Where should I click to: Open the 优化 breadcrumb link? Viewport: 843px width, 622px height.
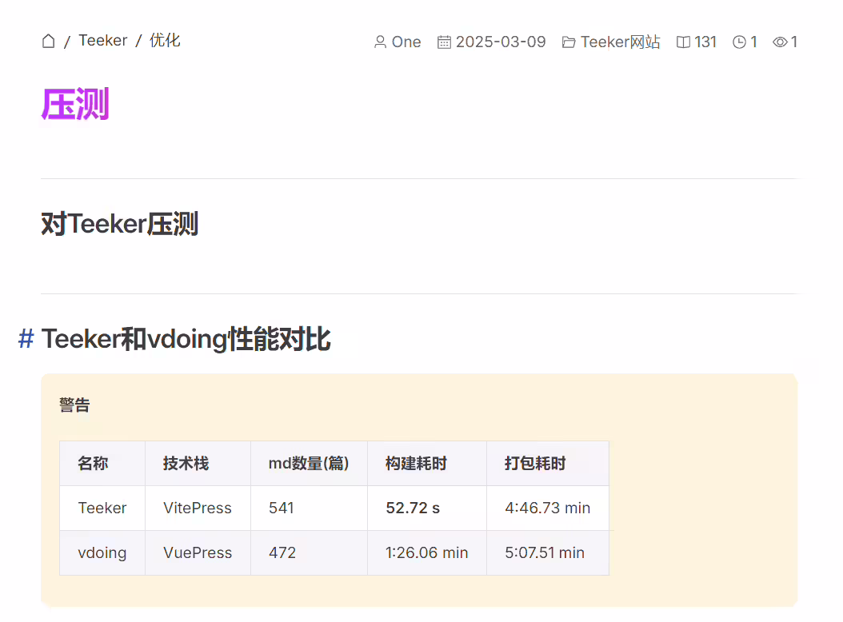pos(165,40)
